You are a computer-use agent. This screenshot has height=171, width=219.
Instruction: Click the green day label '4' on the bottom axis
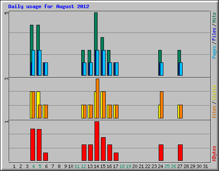[33, 166]
